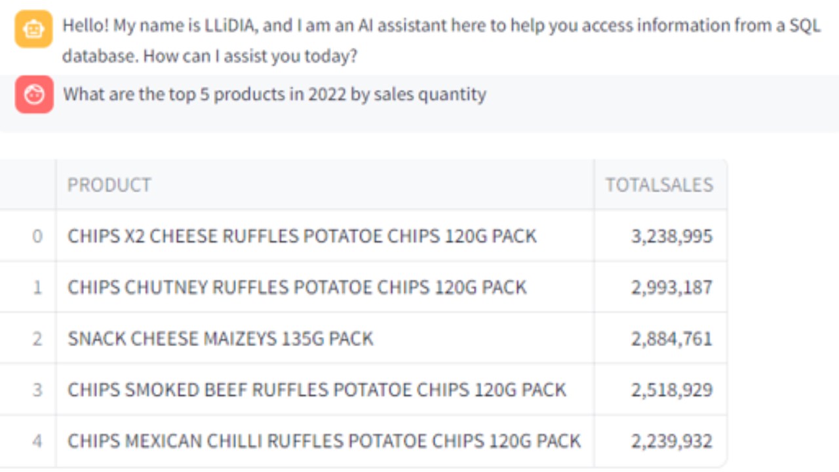Click the TOTALSALES column header

(659, 185)
